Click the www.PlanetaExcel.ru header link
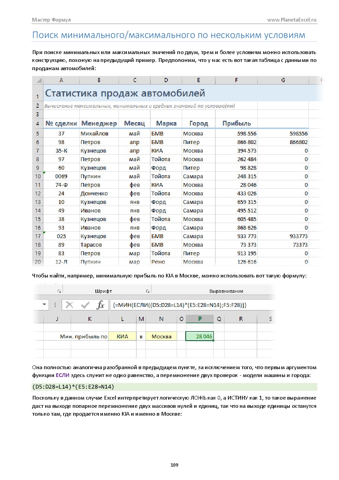This screenshot has width=339, height=480. pos(292,20)
